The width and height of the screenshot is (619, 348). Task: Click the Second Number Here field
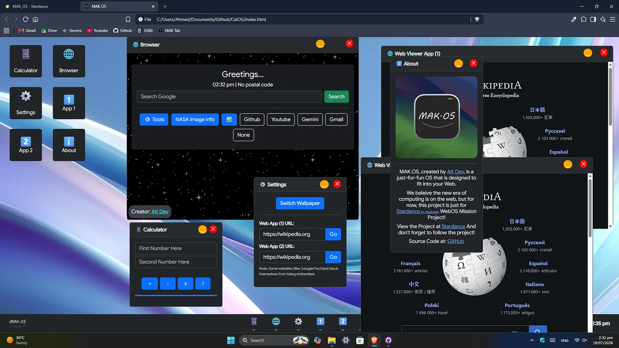[x=176, y=262]
